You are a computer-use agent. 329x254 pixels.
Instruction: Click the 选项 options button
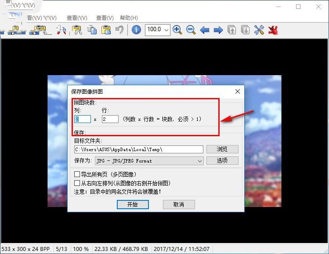[x=222, y=160]
